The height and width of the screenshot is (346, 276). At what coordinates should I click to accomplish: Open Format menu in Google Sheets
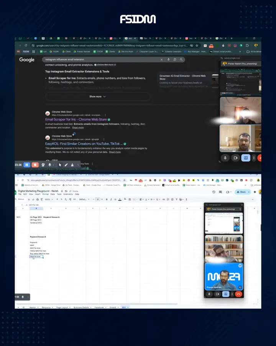pos(45,194)
